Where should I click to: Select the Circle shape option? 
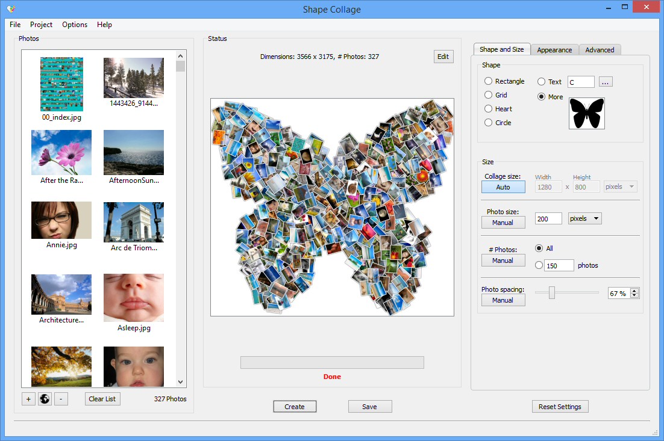pos(488,123)
